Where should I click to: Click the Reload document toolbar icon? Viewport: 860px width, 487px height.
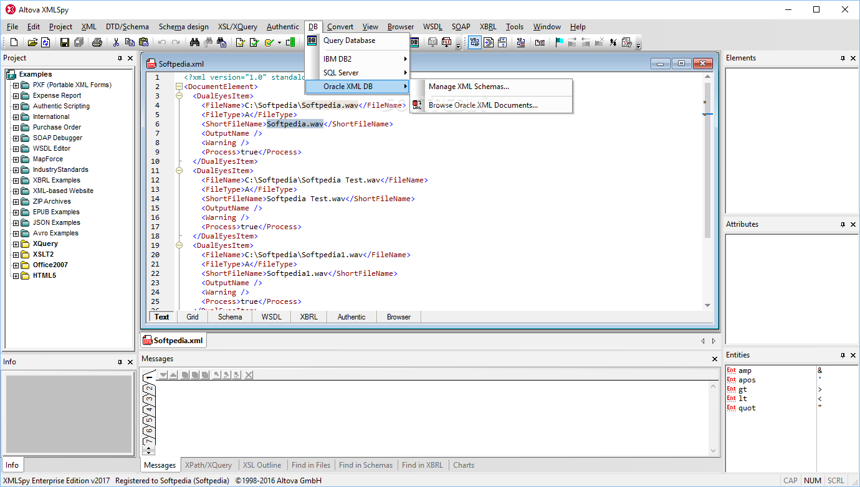46,42
